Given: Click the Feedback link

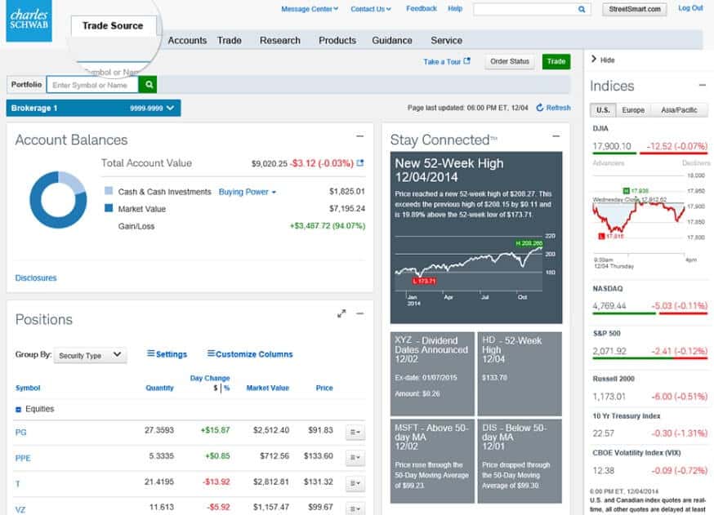Looking at the screenshot, I should pyautogui.click(x=422, y=8).
